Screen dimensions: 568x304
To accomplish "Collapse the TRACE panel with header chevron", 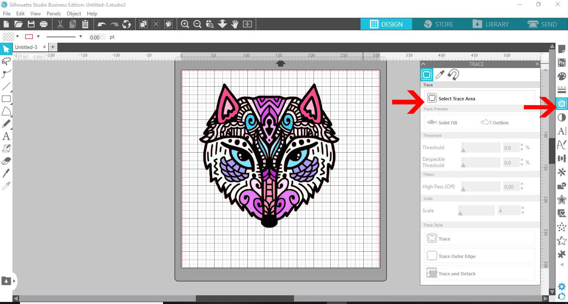I will (423, 64).
